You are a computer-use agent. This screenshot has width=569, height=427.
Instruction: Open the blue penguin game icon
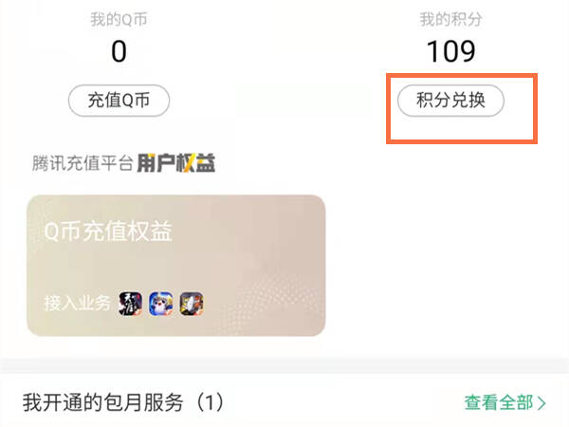click(x=161, y=304)
